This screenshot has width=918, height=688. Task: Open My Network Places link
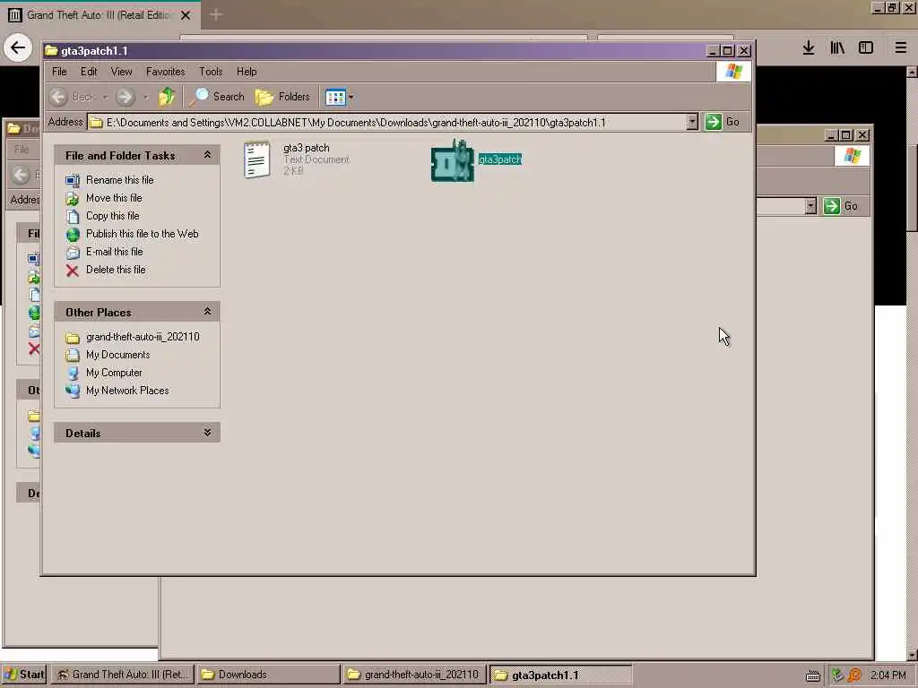pyautogui.click(x=127, y=391)
